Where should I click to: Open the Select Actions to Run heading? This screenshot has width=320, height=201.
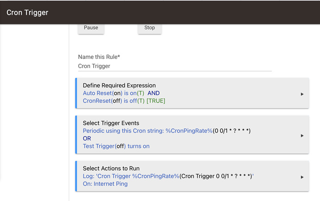tap(111, 169)
